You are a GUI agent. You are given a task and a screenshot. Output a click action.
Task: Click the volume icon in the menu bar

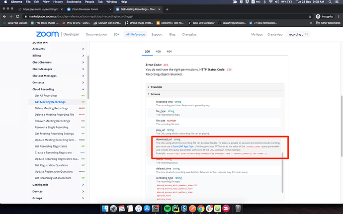277,2
